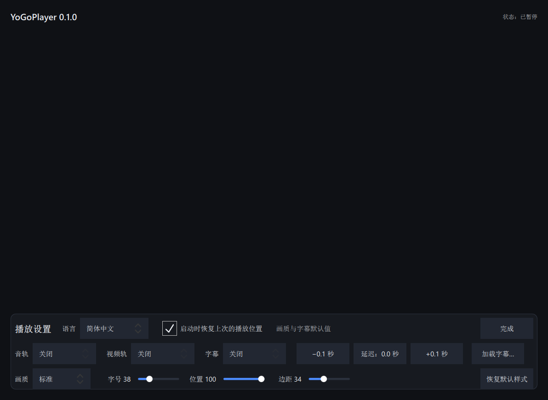Click the 播放设置 heading
The height and width of the screenshot is (400, 548).
(x=33, y=329)
